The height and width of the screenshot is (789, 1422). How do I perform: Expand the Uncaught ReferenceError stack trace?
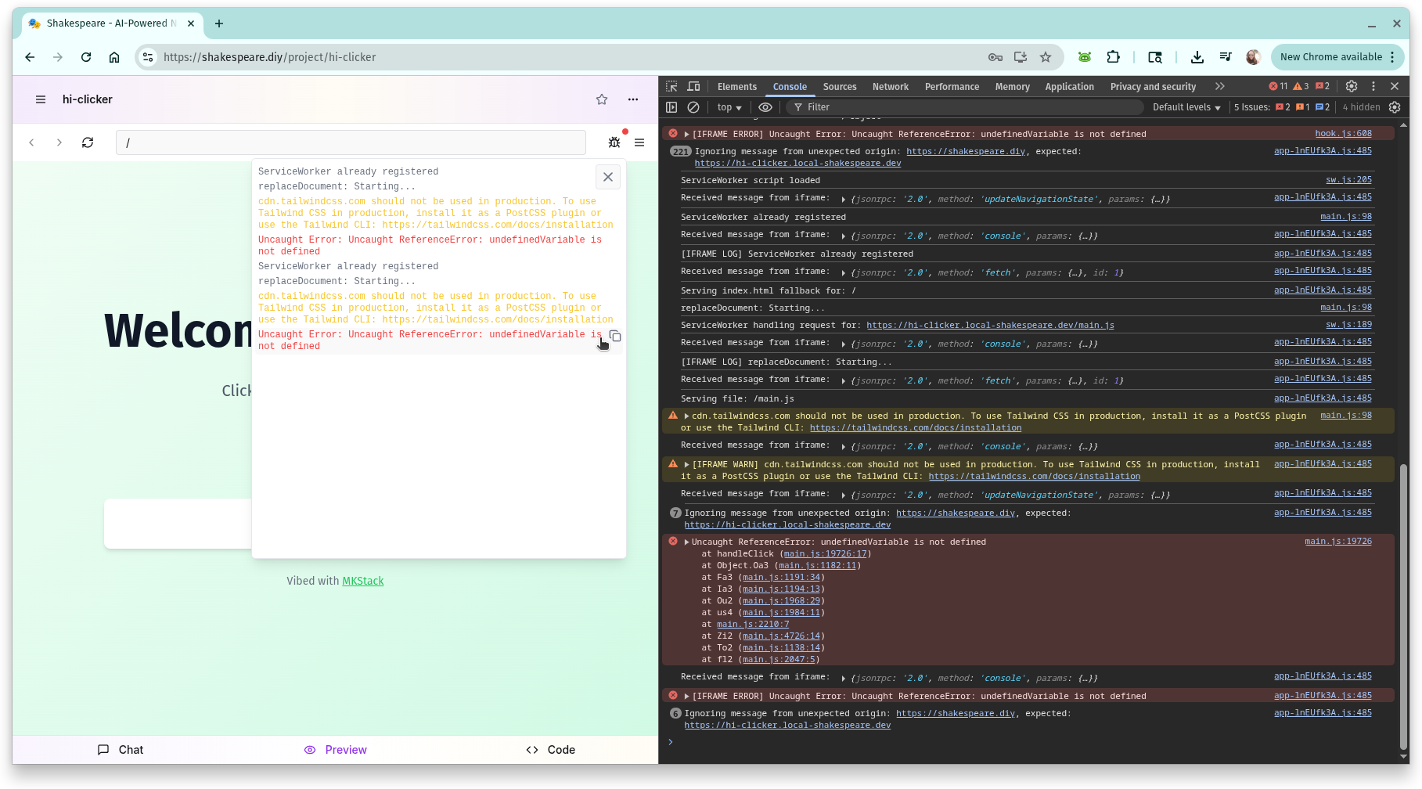pyautogui.click(x=686, y=542)
